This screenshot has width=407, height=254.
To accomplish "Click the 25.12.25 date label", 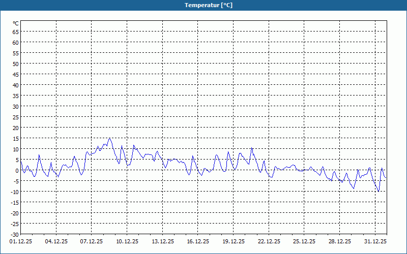I will [304, 241].
